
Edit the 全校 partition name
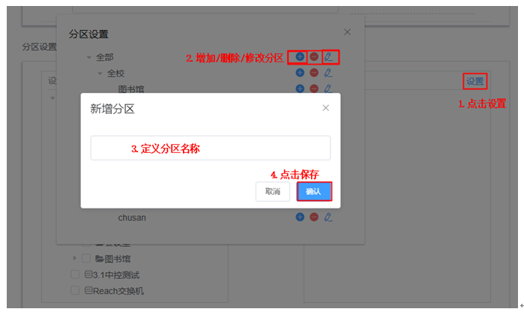tap(328, 73)
